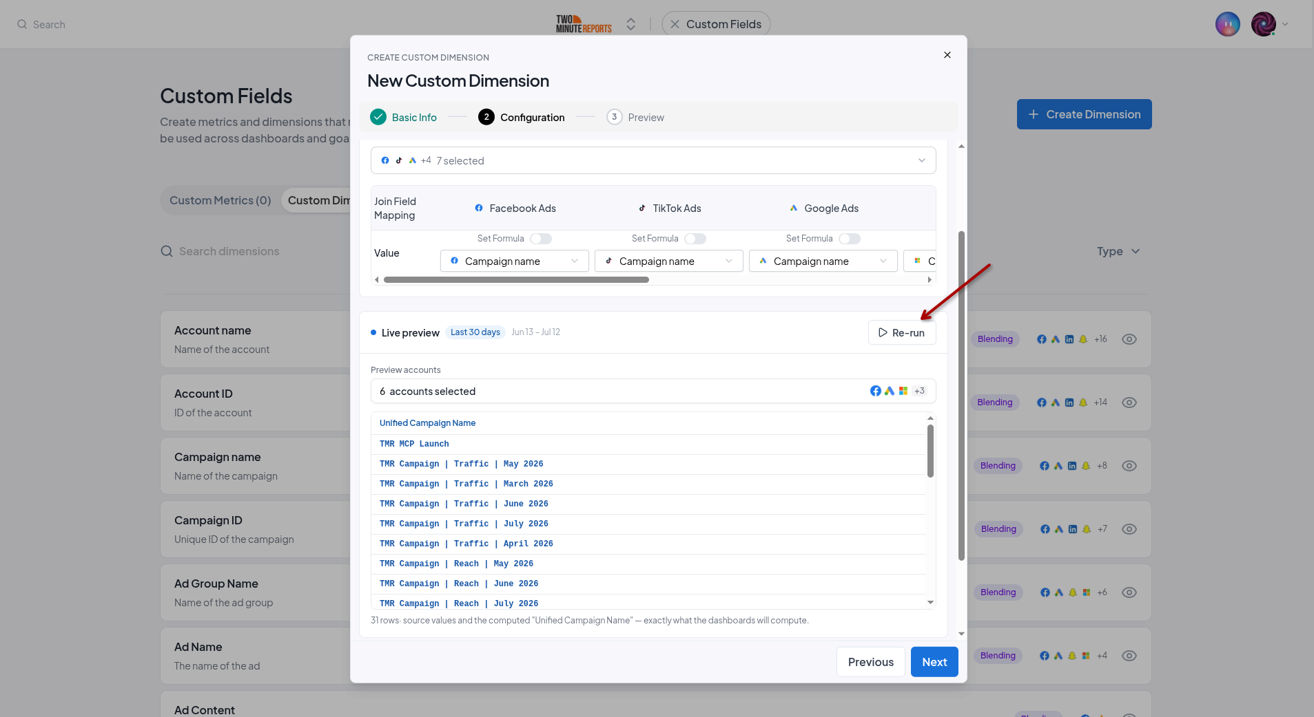Screen dimensions: 1314x717
Task: Open the workspace switcher arrows beside logo
Action: pyautogui.click(x=630, y=24)
